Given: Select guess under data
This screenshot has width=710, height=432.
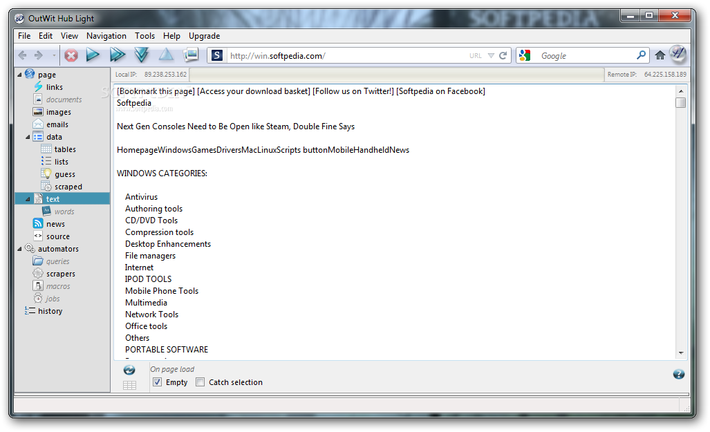Looking at the screenshot, I should 65,174.
